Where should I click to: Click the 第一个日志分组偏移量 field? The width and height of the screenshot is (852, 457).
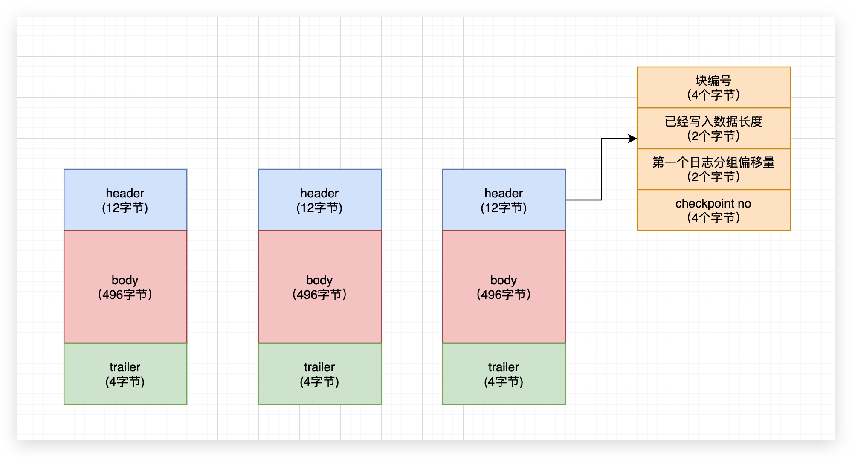pos(713,169)
